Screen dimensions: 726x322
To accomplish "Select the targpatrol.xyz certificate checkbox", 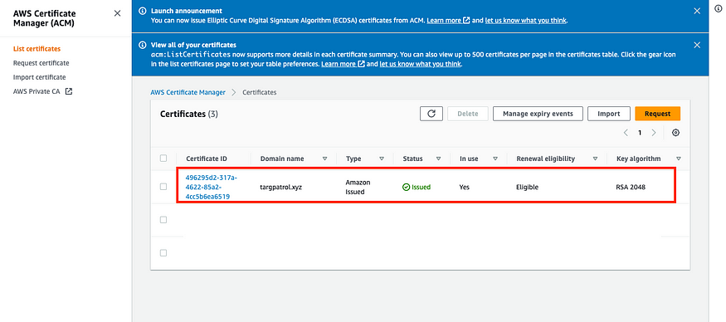I will pos(163,187).
